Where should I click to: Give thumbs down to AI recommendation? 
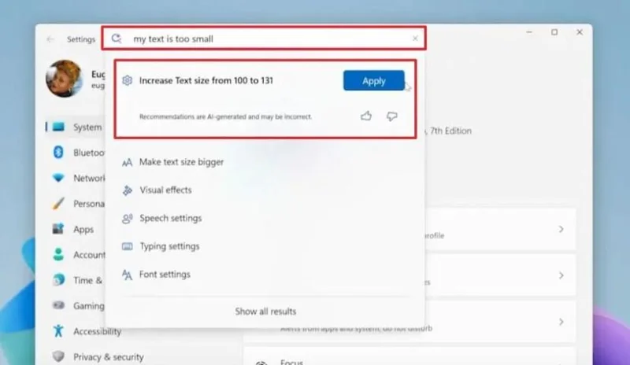coord(391,116)
